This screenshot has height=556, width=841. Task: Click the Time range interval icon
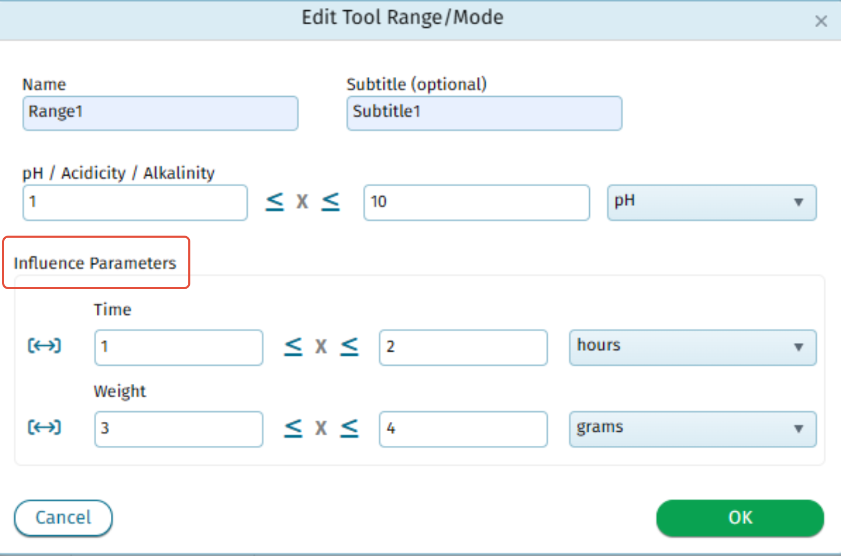pos(44,346)
